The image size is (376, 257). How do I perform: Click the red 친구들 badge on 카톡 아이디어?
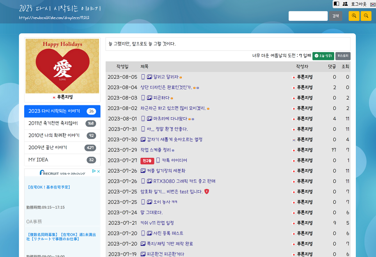point(147,161)
